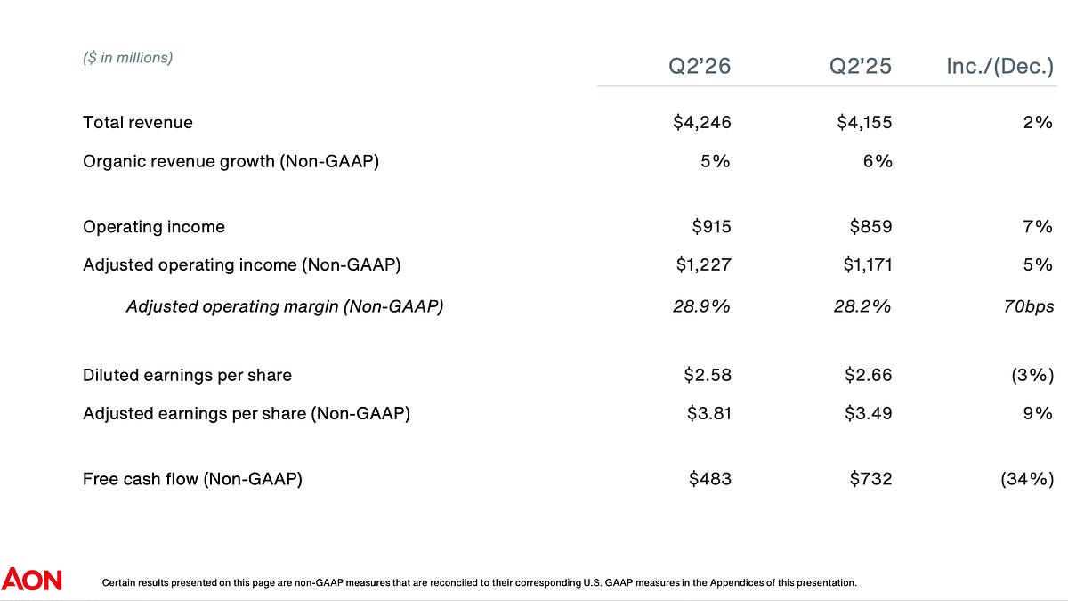Select the $732 free cash flow figure
This screenshot has width=1068, height=601.
click(x=871, y=479)
